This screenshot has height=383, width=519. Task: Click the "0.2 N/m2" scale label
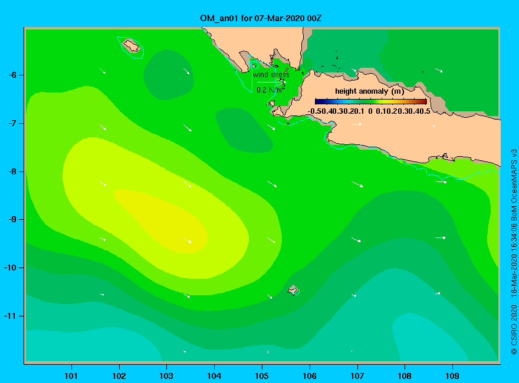271,90
